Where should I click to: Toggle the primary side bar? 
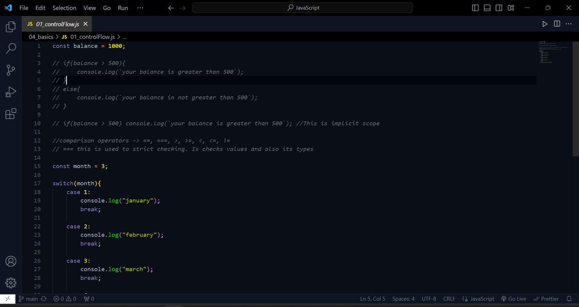[475, 8]
